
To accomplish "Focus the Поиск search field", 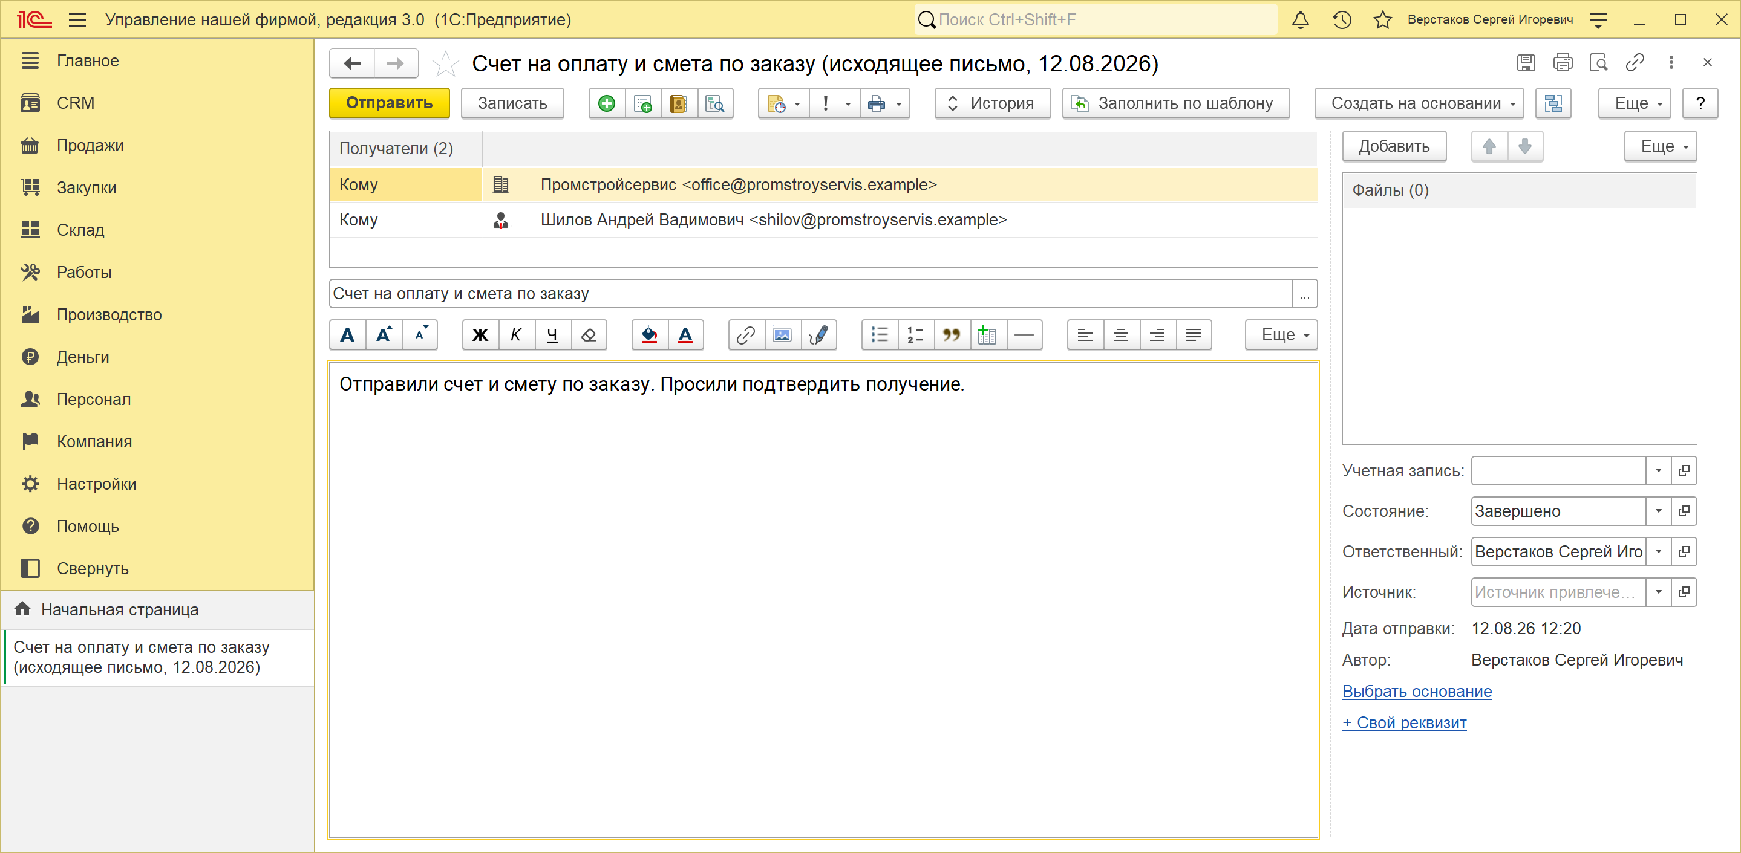I will pyautogui.click(x=1096, y=19).
